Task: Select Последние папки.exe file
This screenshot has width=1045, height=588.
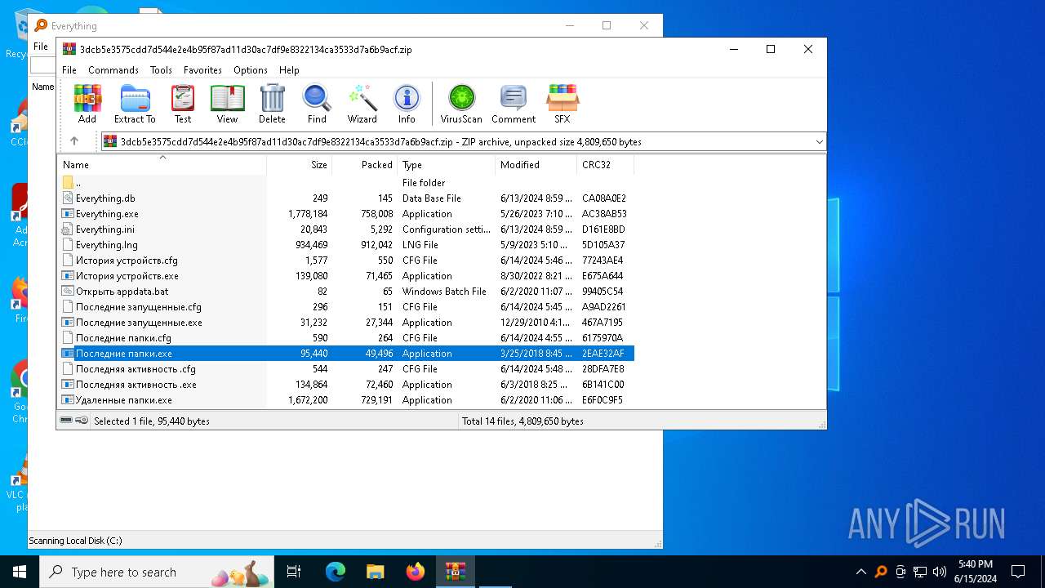Action: tap(346, 354)
